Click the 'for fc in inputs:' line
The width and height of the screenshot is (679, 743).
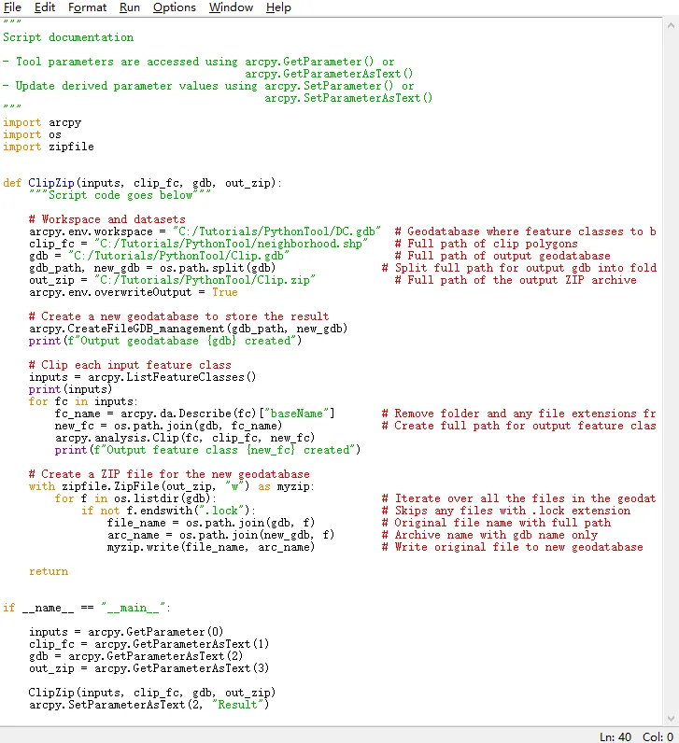[83, 401]
